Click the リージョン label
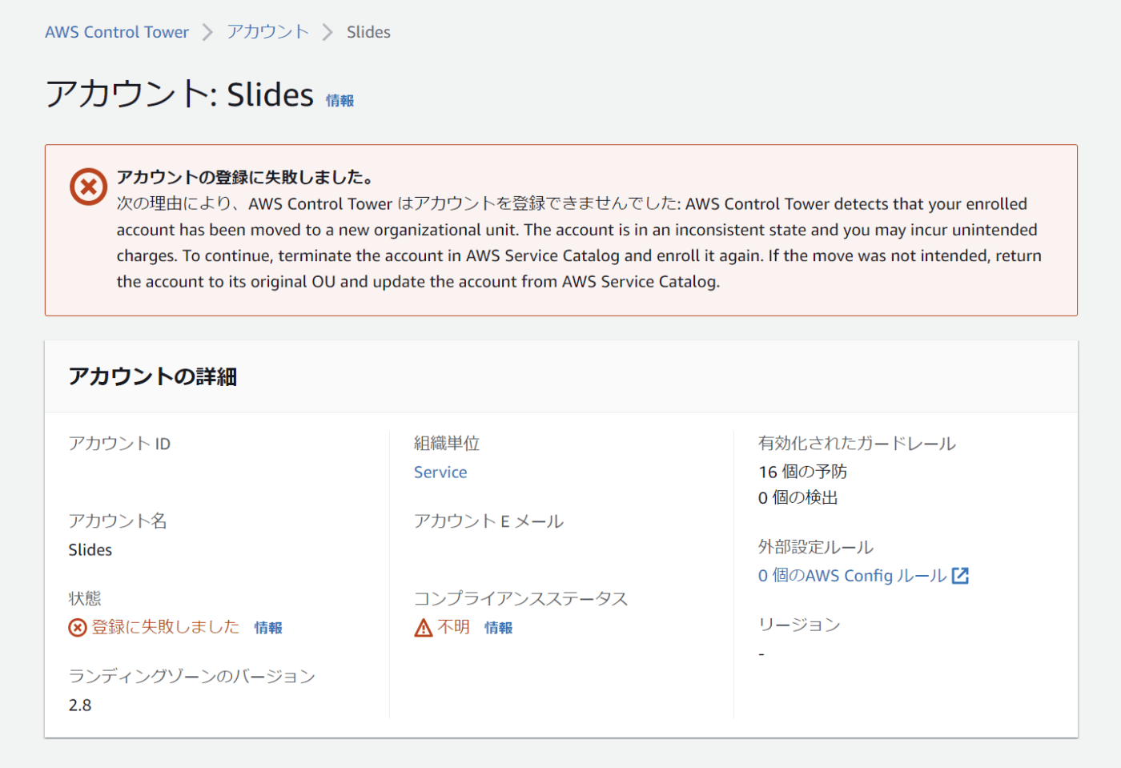This screenshot has width=1121, height=768. (799, 625)
